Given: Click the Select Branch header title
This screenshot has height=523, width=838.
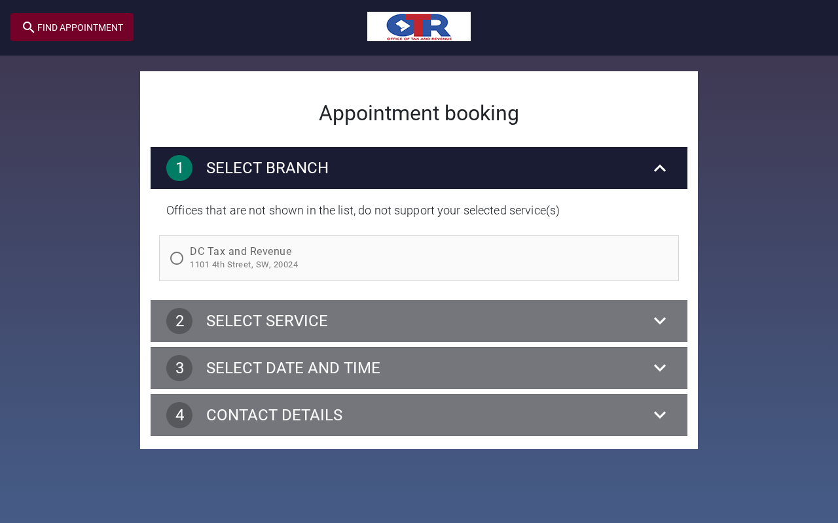Looking at the screenshot, I should coord(267,168).
